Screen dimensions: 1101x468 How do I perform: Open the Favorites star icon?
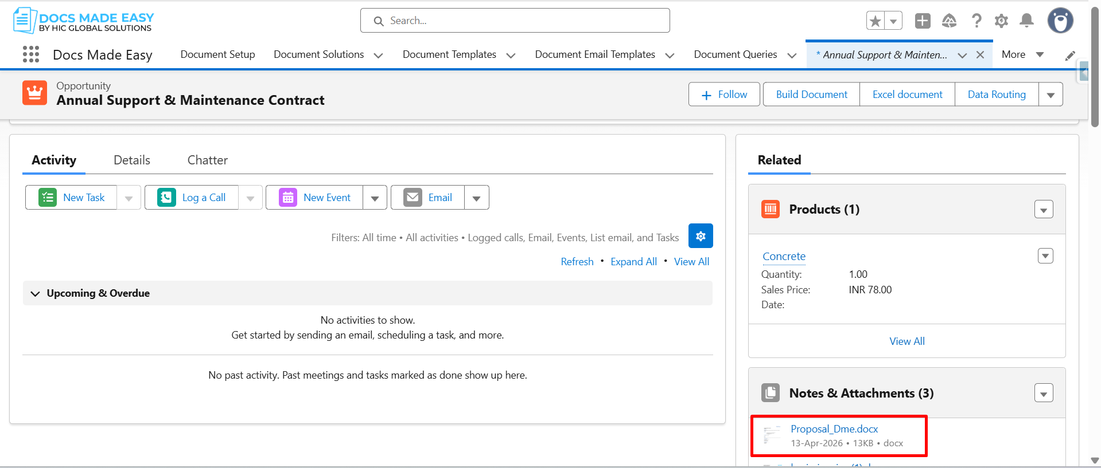tap(876, 21)
